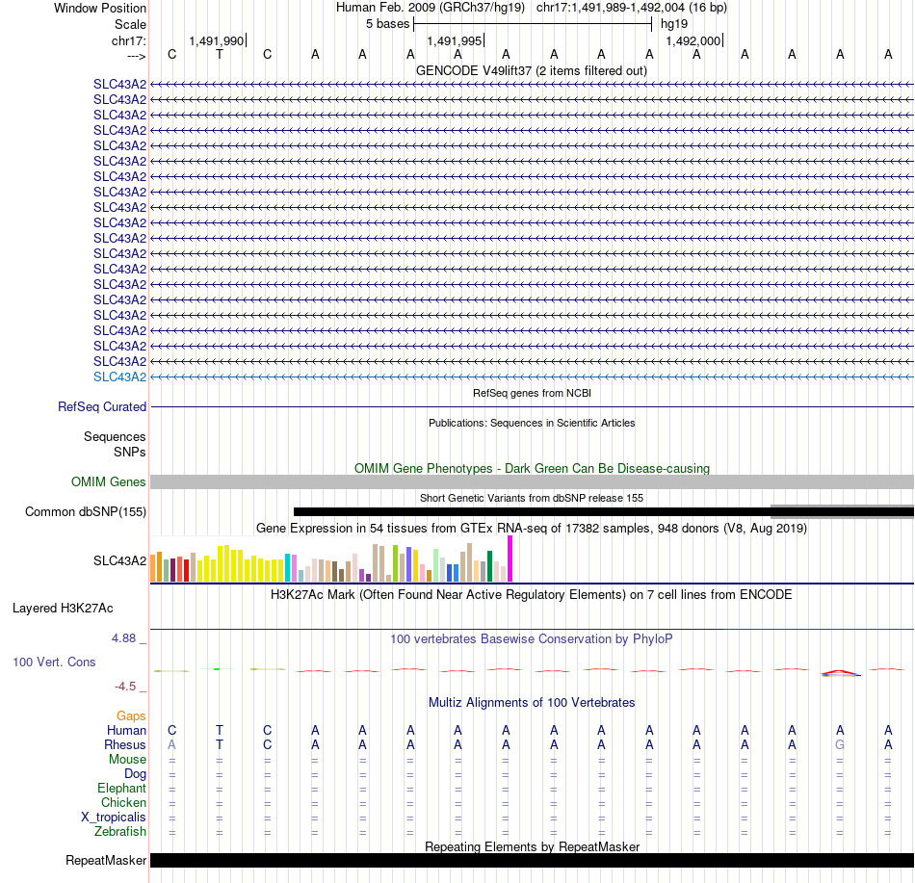Select the "Chicken" alignment row label

click(x=123, y=802)
